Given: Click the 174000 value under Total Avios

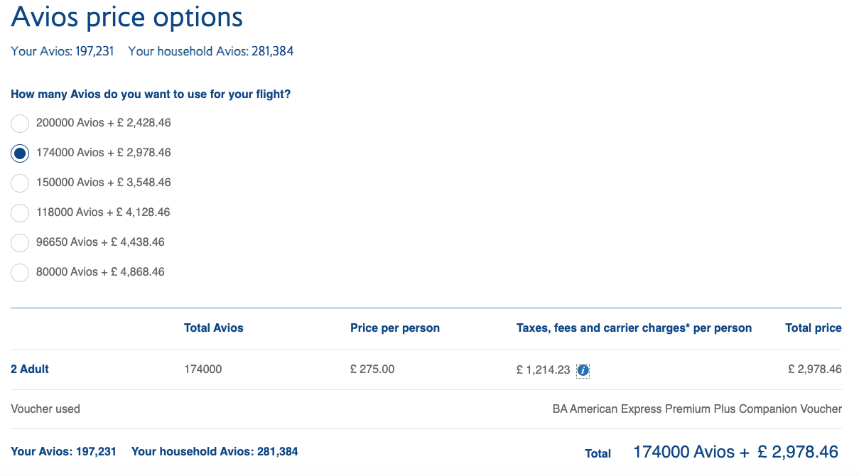Looking at the screenshot, I should point(202,369).
